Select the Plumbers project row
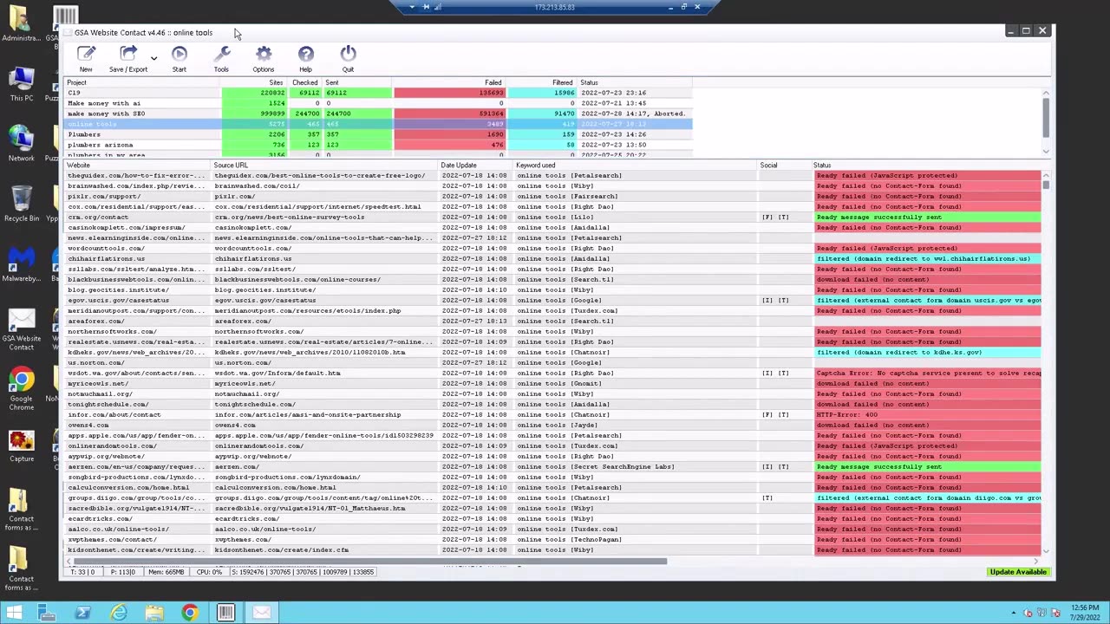 379,134
